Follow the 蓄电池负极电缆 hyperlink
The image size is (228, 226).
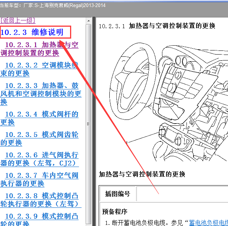(208, 223)
